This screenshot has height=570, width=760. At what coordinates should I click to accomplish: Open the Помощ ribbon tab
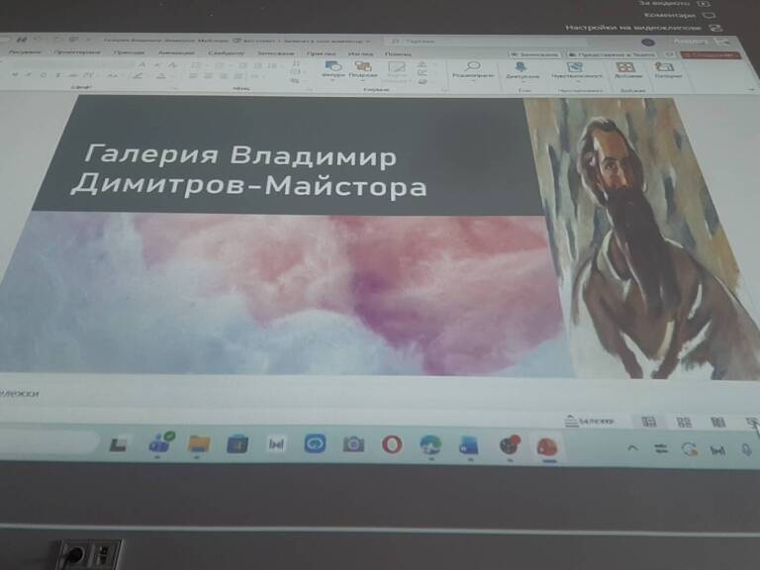(x=398, y=53)
